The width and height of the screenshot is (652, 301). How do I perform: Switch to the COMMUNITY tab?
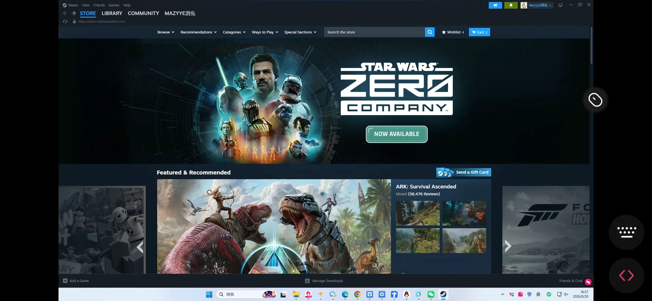click(x=143, y=13)
